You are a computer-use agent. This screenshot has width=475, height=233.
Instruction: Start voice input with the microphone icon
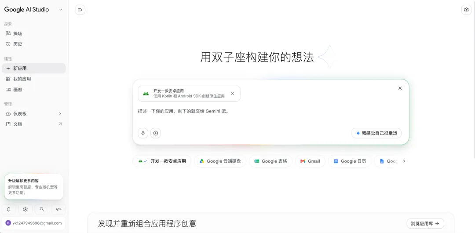(x=143, y=133)
